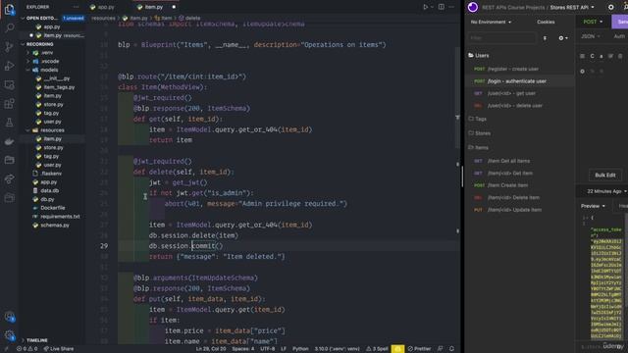Screen dimensions: 628x353
Task: Click the Cookies button in Insomnia
Action: click(546, 22)
